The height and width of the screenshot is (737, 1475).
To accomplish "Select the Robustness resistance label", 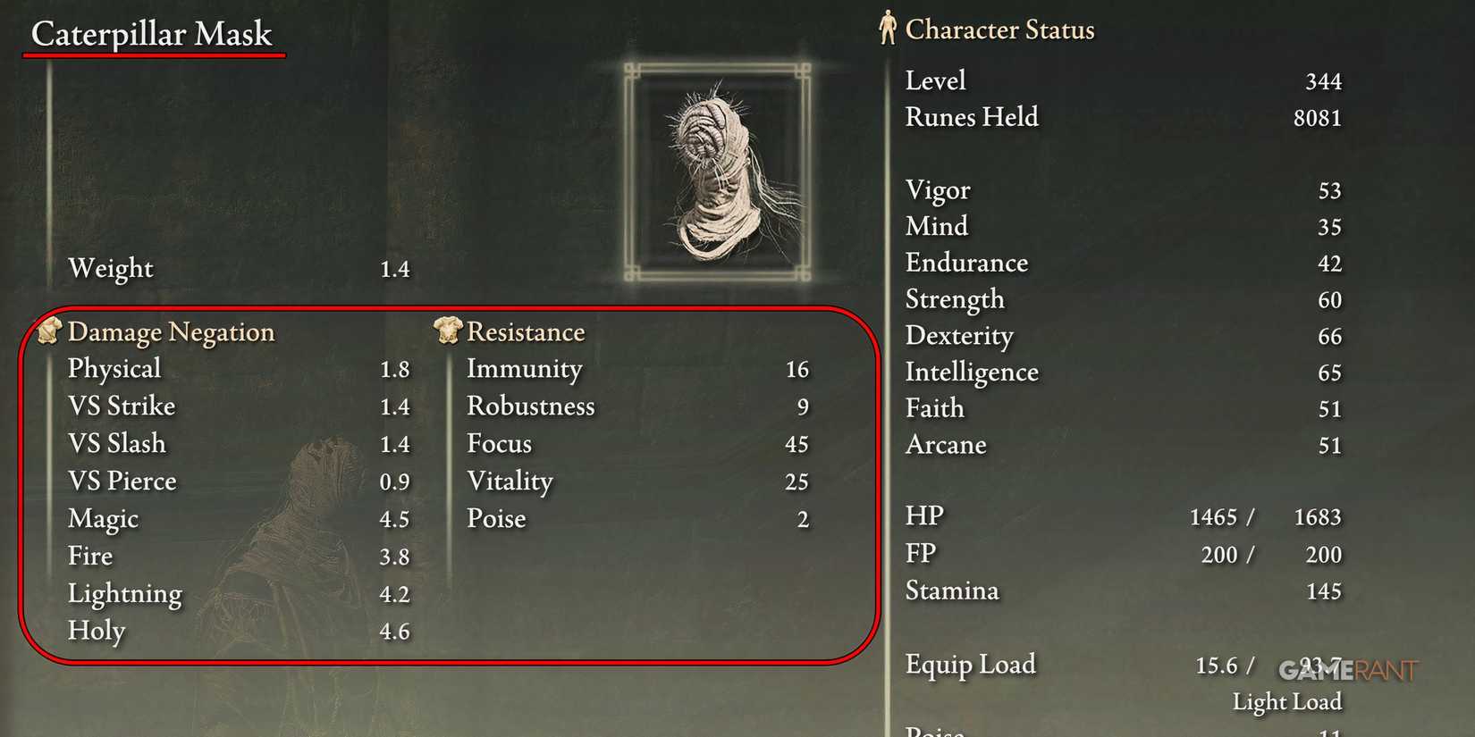I will tap(530, 406).
